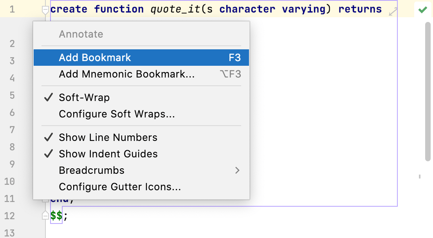Click the Annotate menu entry
433x238 pixels.
point(81,34)
